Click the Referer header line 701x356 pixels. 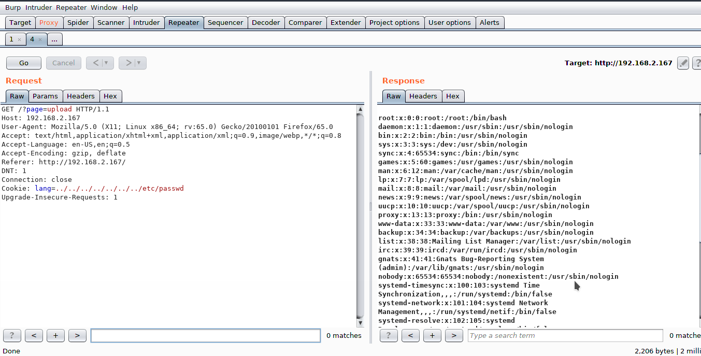(64, 162)
